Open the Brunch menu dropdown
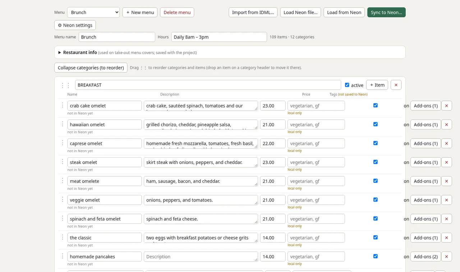Screen dimensions: 460x272 93,12
